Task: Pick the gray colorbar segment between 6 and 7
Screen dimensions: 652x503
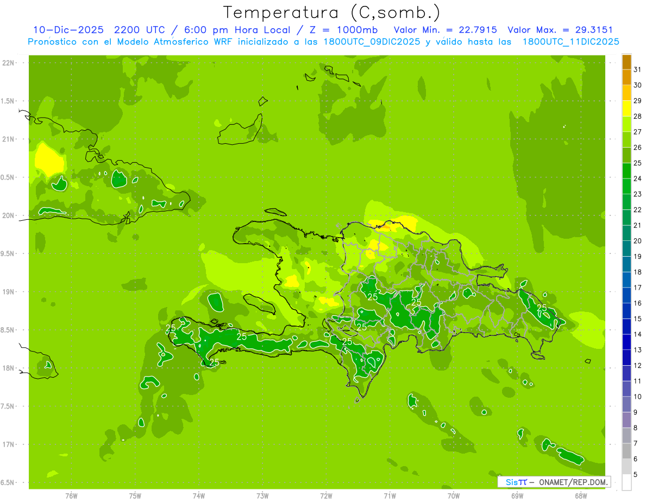Action: tap(626, 451)
